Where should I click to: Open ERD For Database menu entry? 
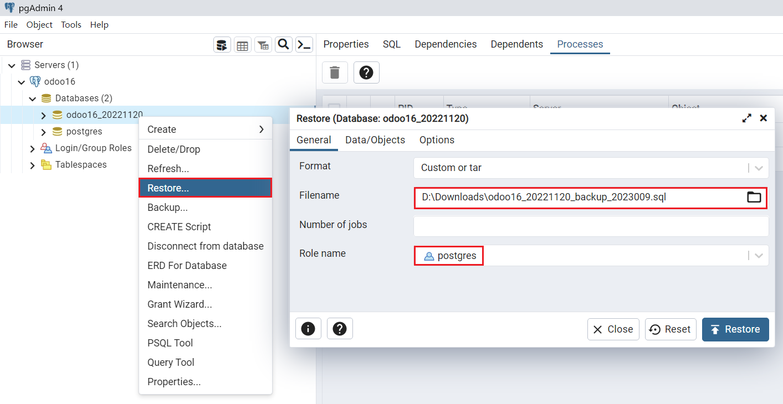click(x=206, y=266)
